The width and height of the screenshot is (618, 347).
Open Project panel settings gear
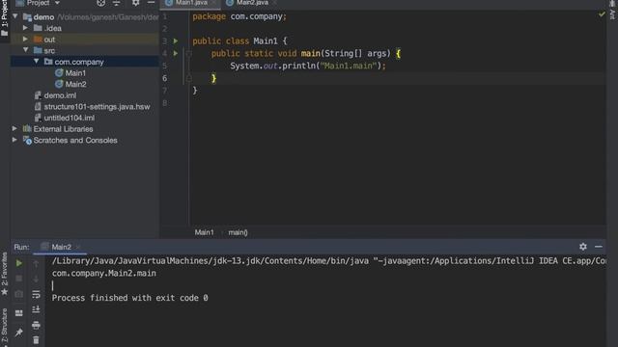click(135, 3)
